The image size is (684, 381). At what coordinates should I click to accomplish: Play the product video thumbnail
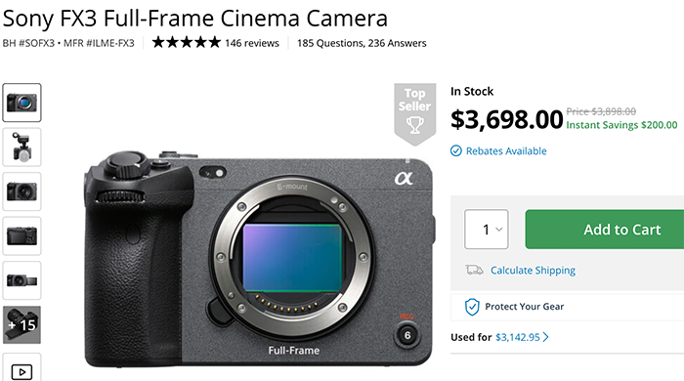21,368
